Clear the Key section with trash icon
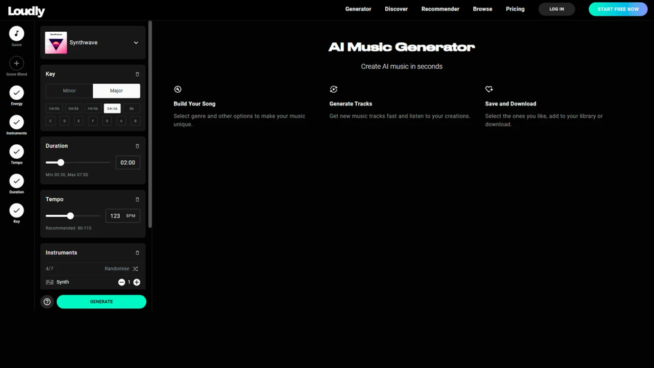654x368 pixels. [x=137, y=74]
